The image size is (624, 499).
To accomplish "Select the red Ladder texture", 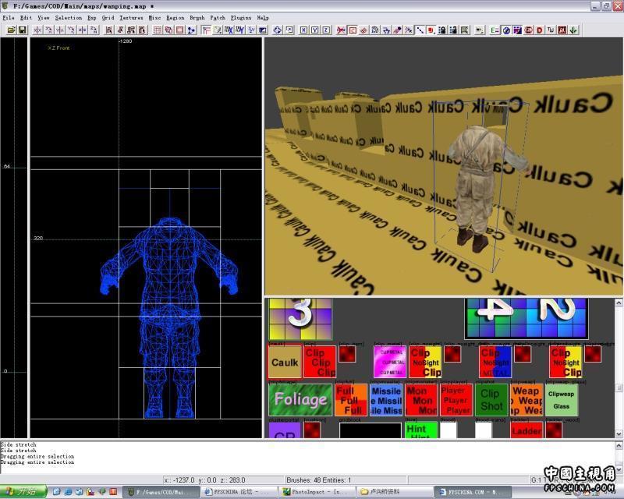I will pos(526,430).
